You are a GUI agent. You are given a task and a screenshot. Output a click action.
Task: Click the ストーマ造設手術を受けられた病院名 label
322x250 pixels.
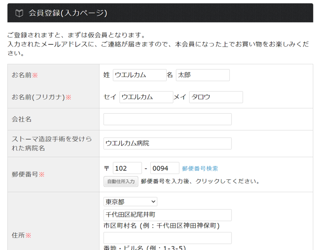[x=52, y=143]
